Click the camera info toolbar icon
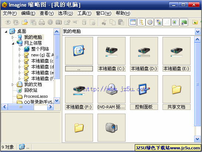This screenshot has height=152, width=202. coord(59,22)
